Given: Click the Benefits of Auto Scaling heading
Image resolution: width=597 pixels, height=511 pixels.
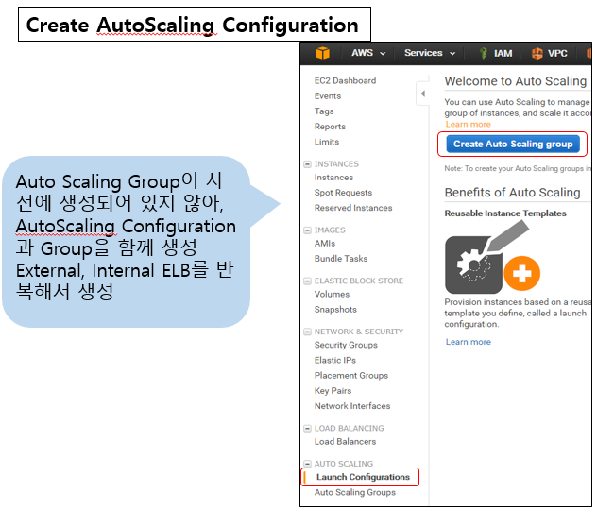Looking at the screenshot, I should click(512, 193).
